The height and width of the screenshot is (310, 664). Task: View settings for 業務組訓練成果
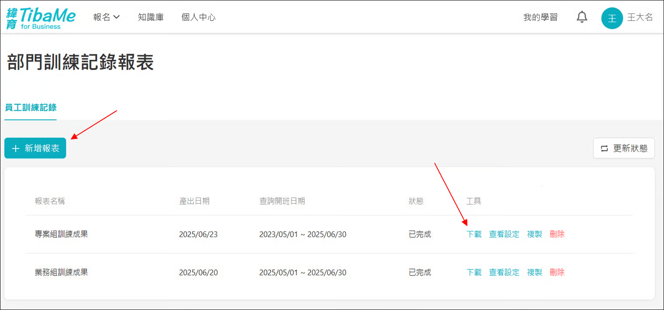click(504, 273)
